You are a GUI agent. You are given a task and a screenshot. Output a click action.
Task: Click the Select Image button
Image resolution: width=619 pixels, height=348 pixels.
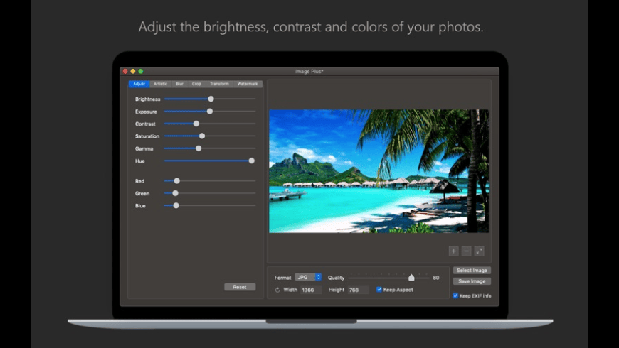pos(472,271)
